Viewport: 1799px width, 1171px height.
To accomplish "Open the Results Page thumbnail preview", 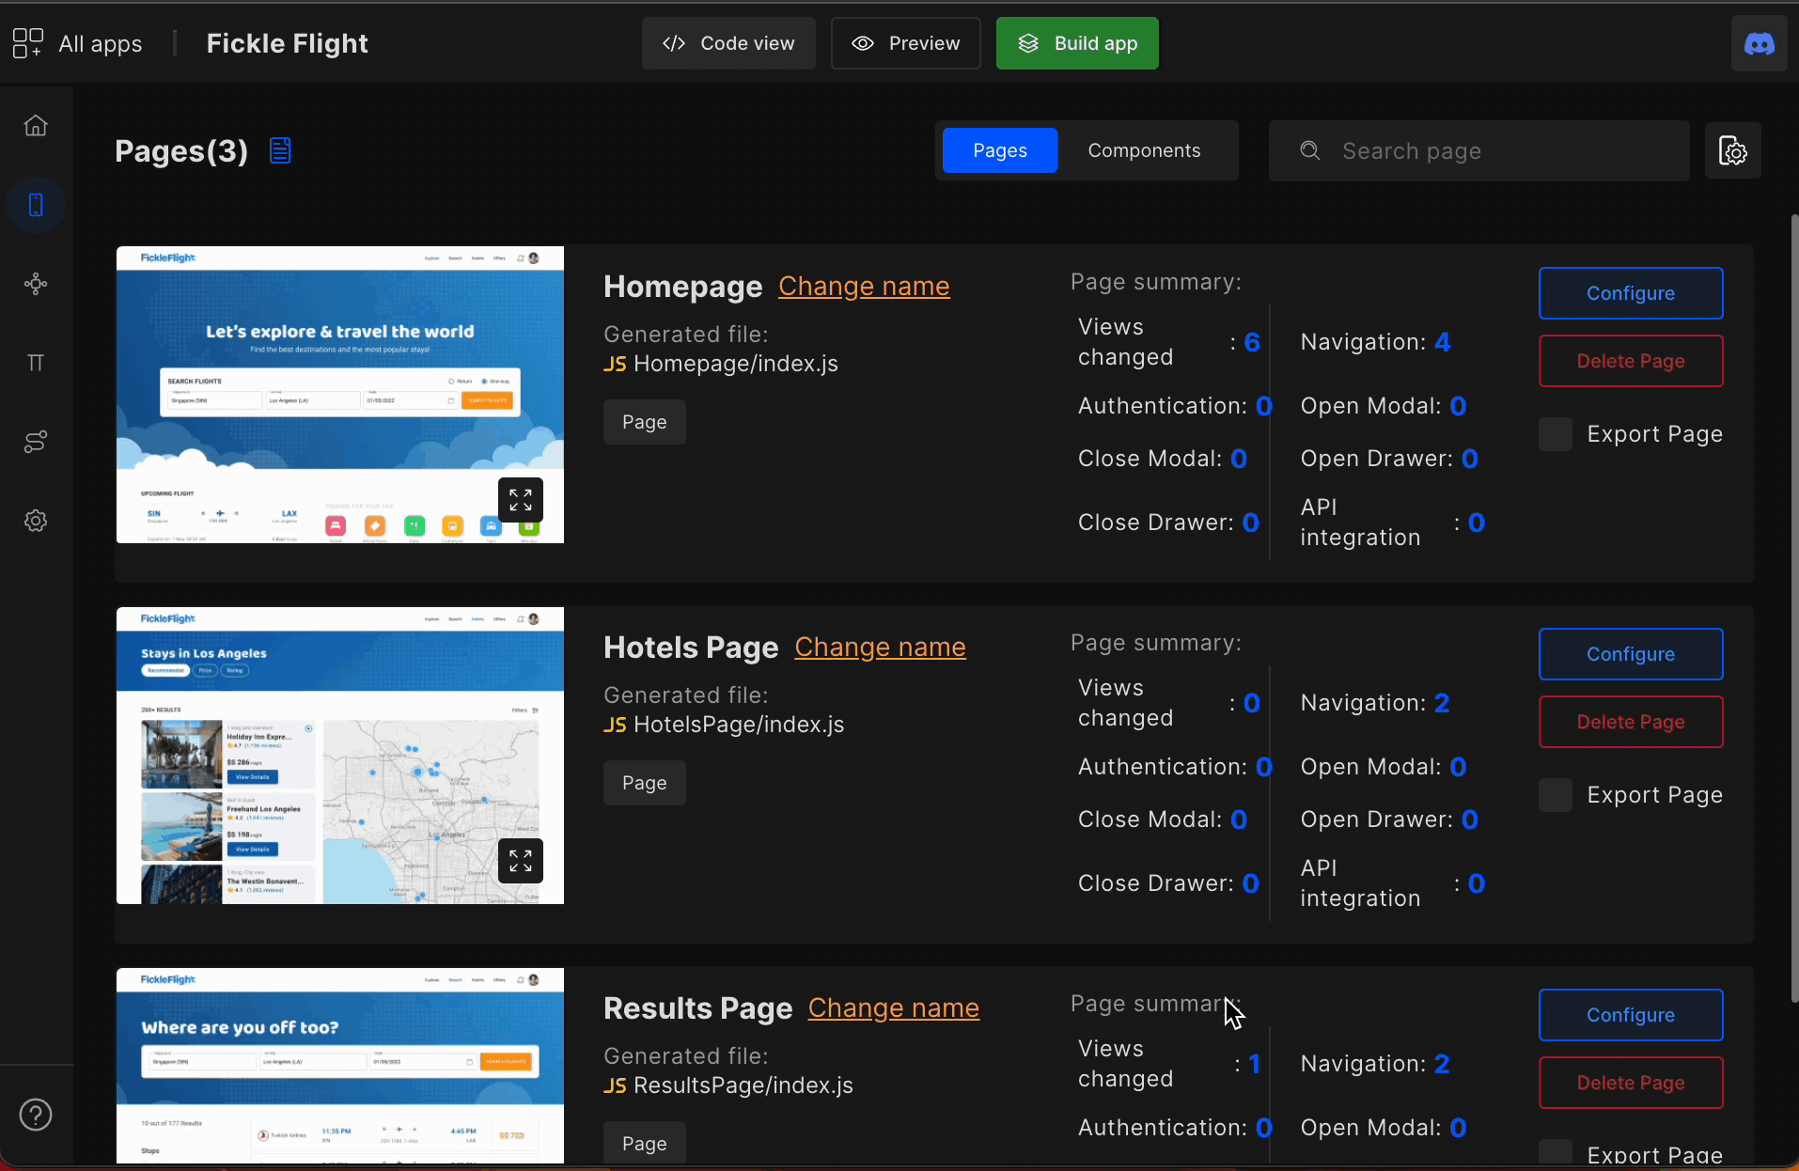I will click(x=340, y=1066).
